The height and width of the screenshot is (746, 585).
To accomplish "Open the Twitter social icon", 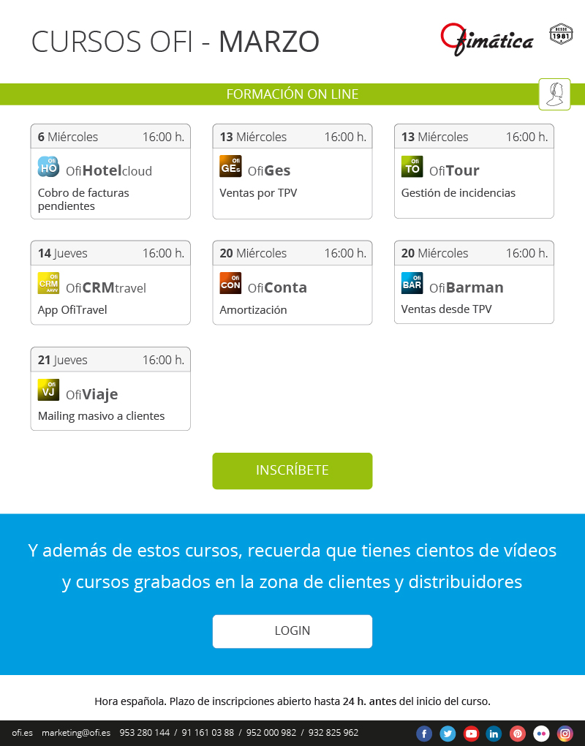I will click(x=447, y=733).
